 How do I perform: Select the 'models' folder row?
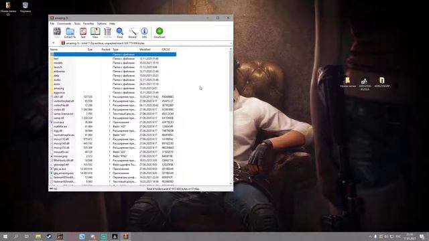(x=113, y=63)
